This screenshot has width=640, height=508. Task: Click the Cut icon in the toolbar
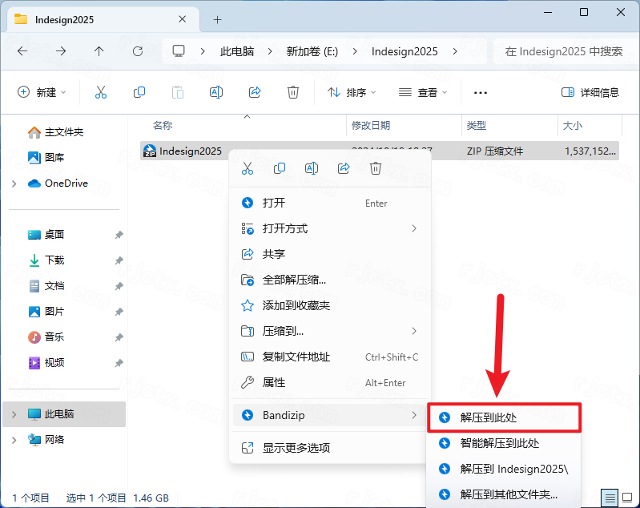tap(101, 92)
